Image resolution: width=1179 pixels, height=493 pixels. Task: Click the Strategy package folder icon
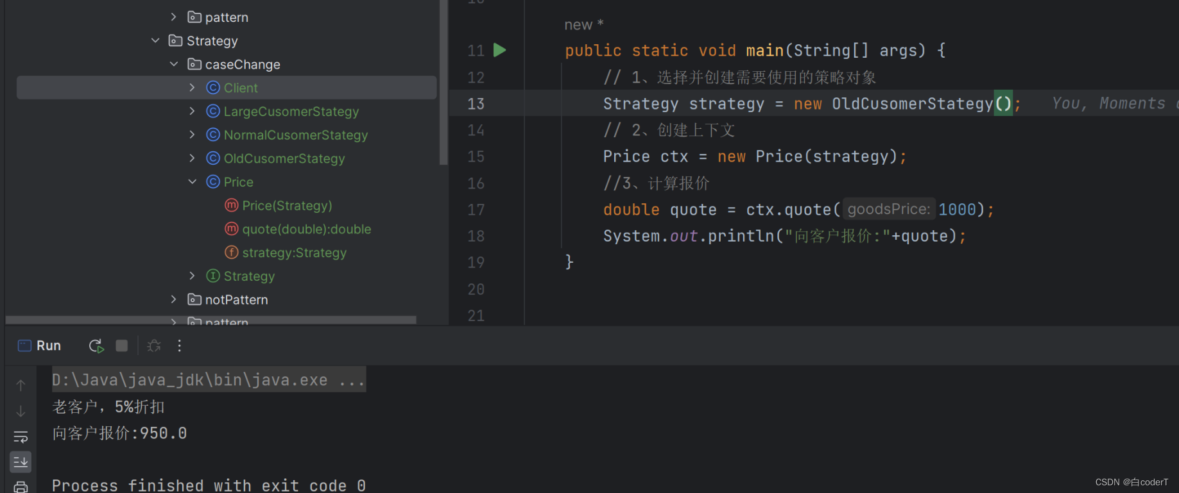point(175,41)
